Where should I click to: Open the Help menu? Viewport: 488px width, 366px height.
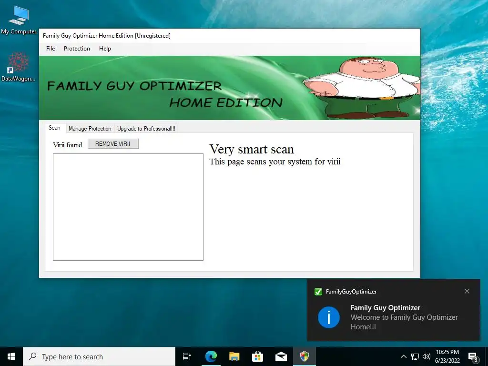pyautogui.click(x=105, y=49)
